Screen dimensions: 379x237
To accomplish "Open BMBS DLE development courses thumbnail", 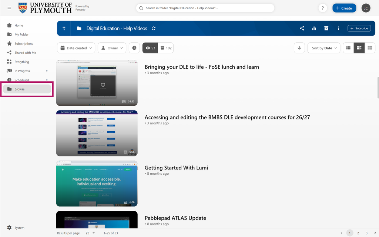I will click(x=97, y=133).
